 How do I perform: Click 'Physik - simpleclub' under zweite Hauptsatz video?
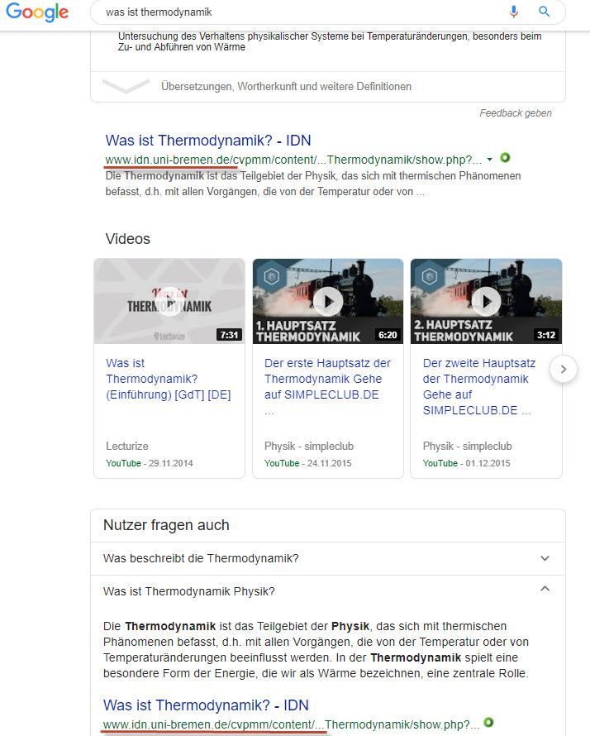[468, 446]
